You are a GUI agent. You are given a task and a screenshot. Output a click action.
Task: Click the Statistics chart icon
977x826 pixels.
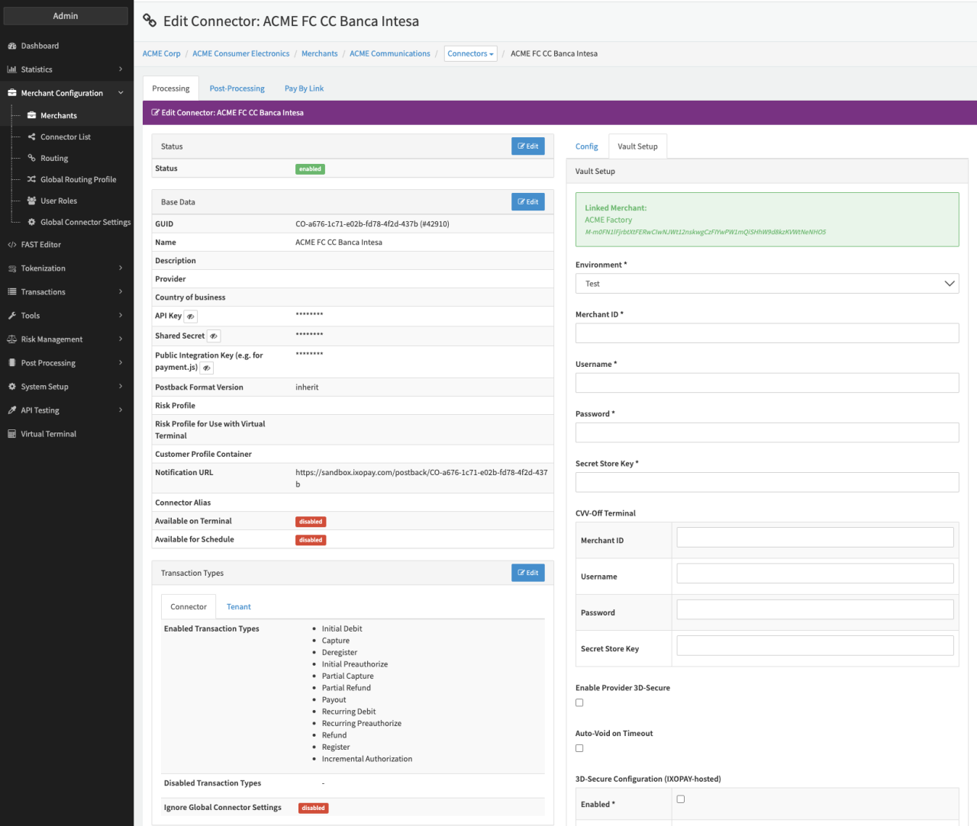(x=12, y=69)
